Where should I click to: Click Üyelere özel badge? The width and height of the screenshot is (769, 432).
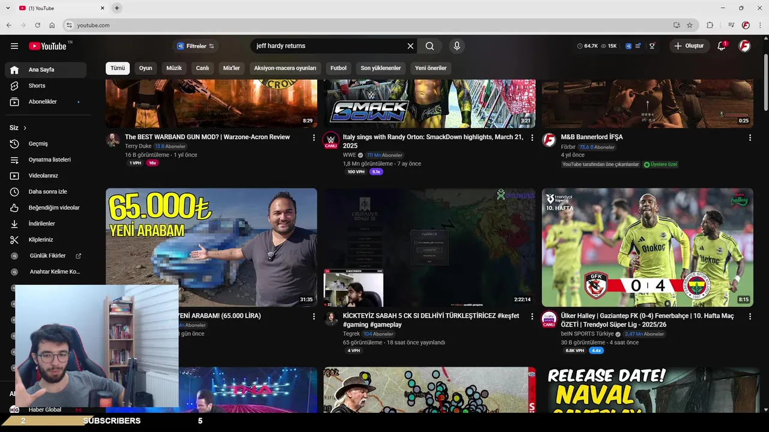click(x=660, y=164)
